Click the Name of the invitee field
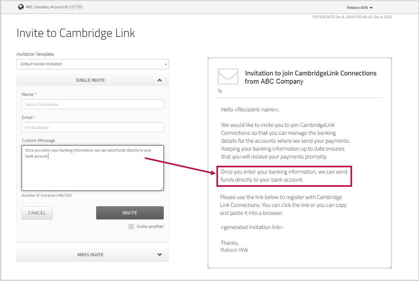The height and width of the screenshot is (281, 419). tap(93, 104)
